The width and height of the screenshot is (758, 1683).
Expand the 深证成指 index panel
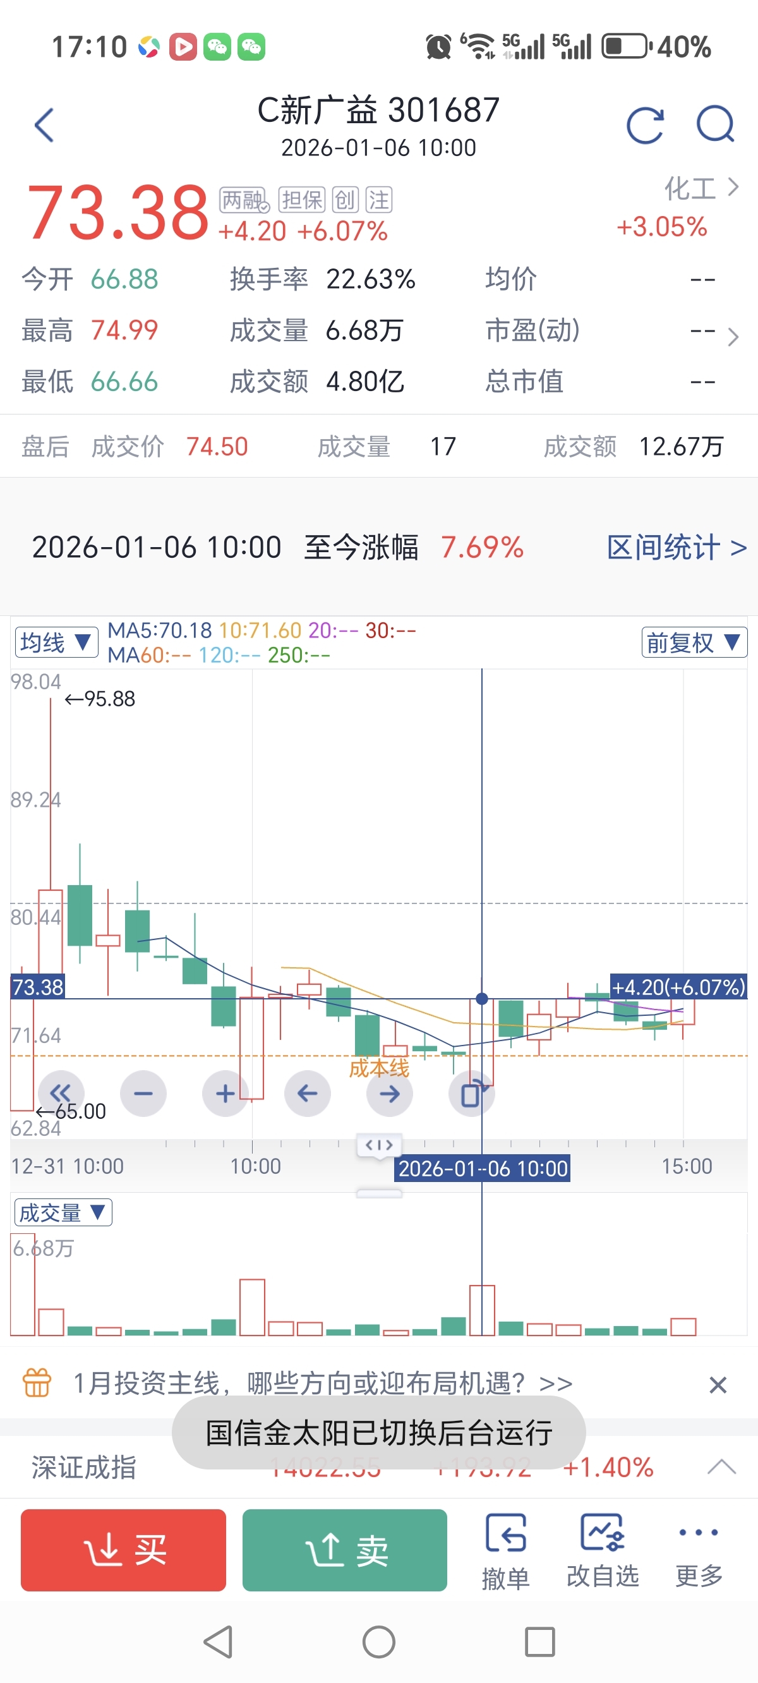721,1467
